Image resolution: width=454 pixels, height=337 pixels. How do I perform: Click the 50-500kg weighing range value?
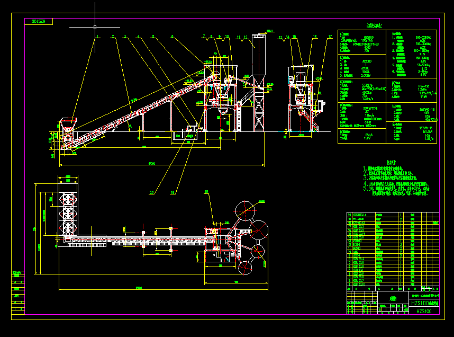coord(423,66)
